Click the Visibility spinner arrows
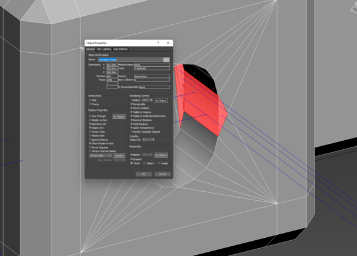This screenshot has width=357, height=256. coord(152,100)
